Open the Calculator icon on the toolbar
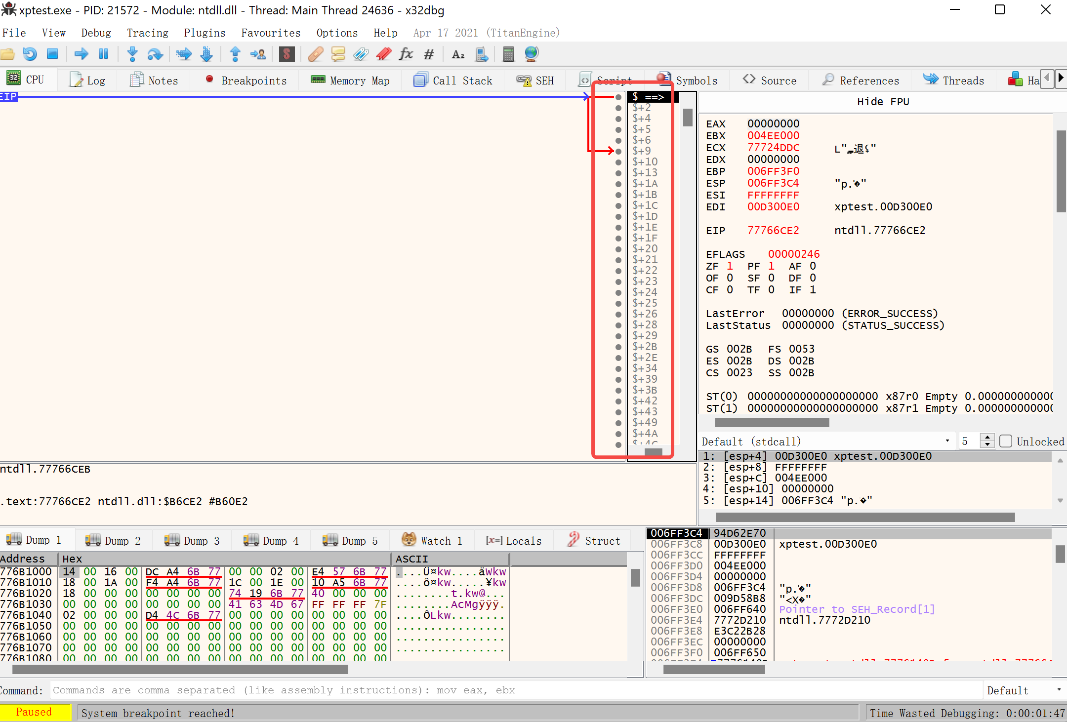Image resolution: width=1067 pixels, height=722 pixels. (x=509, y=54)
